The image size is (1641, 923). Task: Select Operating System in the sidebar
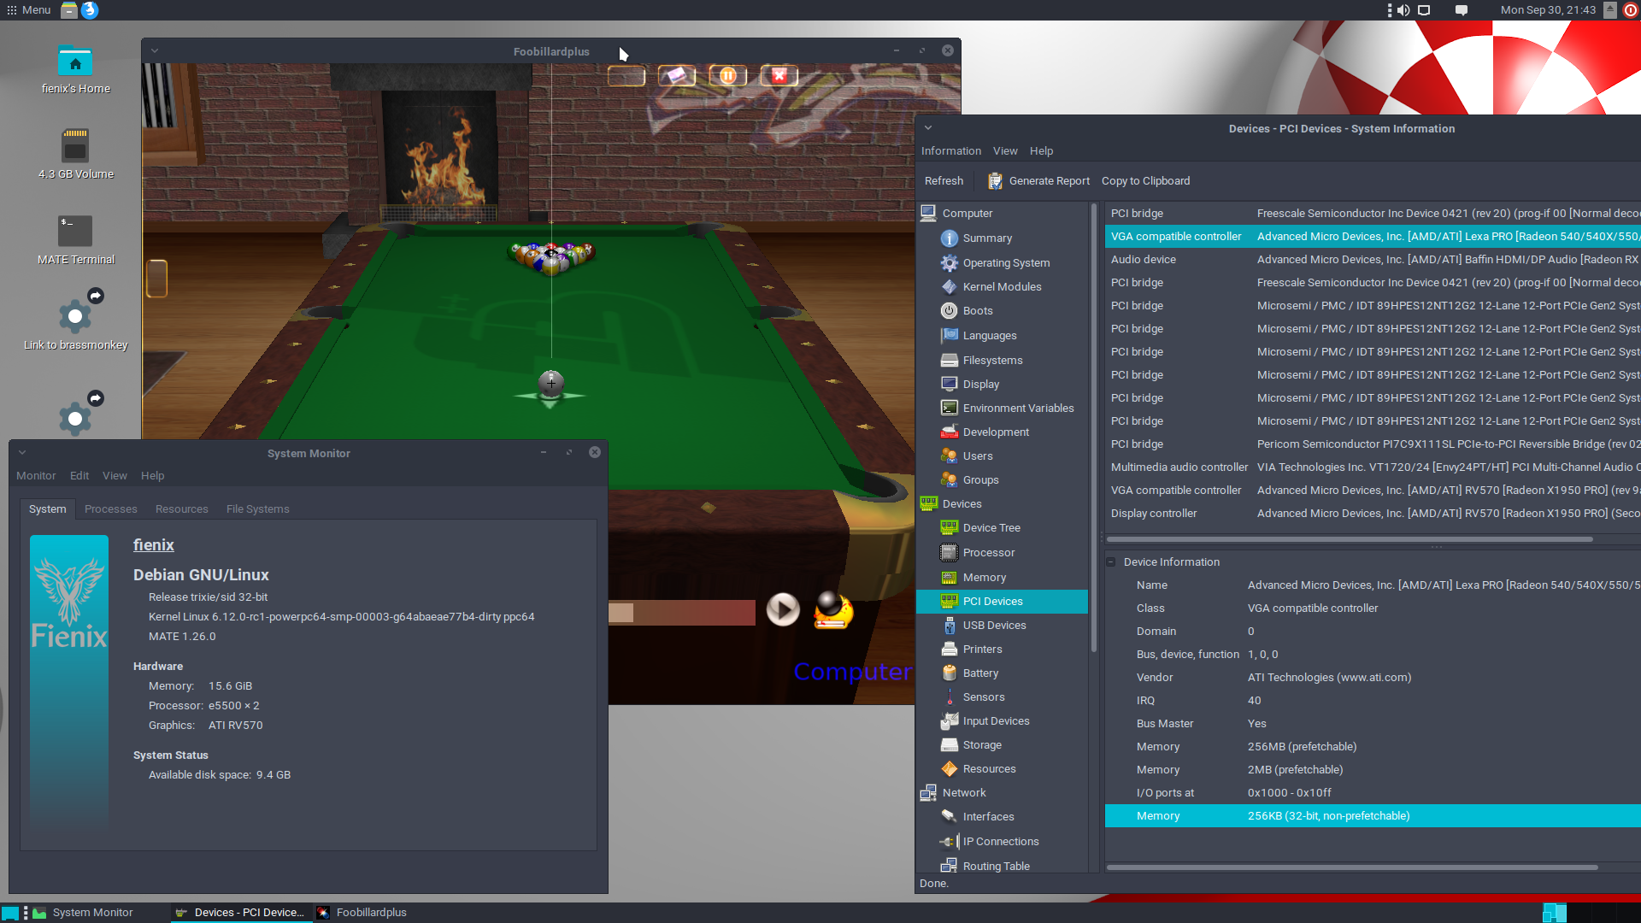coord(1006,263)
